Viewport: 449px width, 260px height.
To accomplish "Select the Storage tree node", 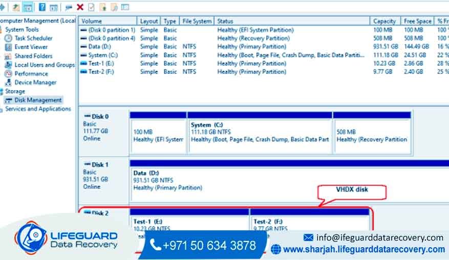I will click(x=15, y=91).
